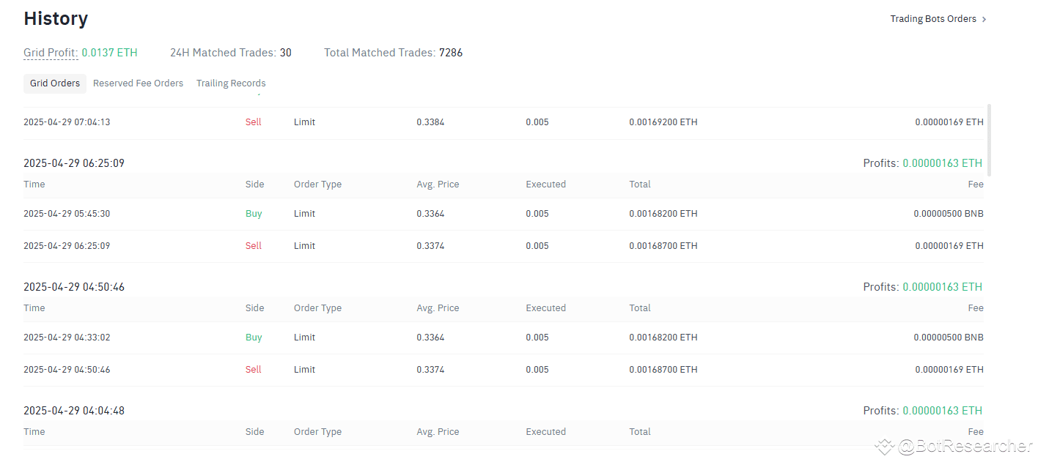
Task: Click the 2025-04-29 04:50:46 group header
Action: click(74, 287)
